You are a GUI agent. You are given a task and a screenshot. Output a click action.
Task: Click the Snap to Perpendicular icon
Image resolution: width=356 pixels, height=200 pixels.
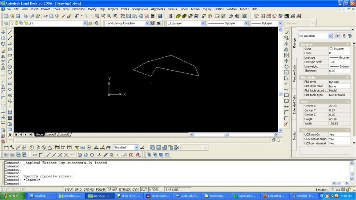pos(99,155)
